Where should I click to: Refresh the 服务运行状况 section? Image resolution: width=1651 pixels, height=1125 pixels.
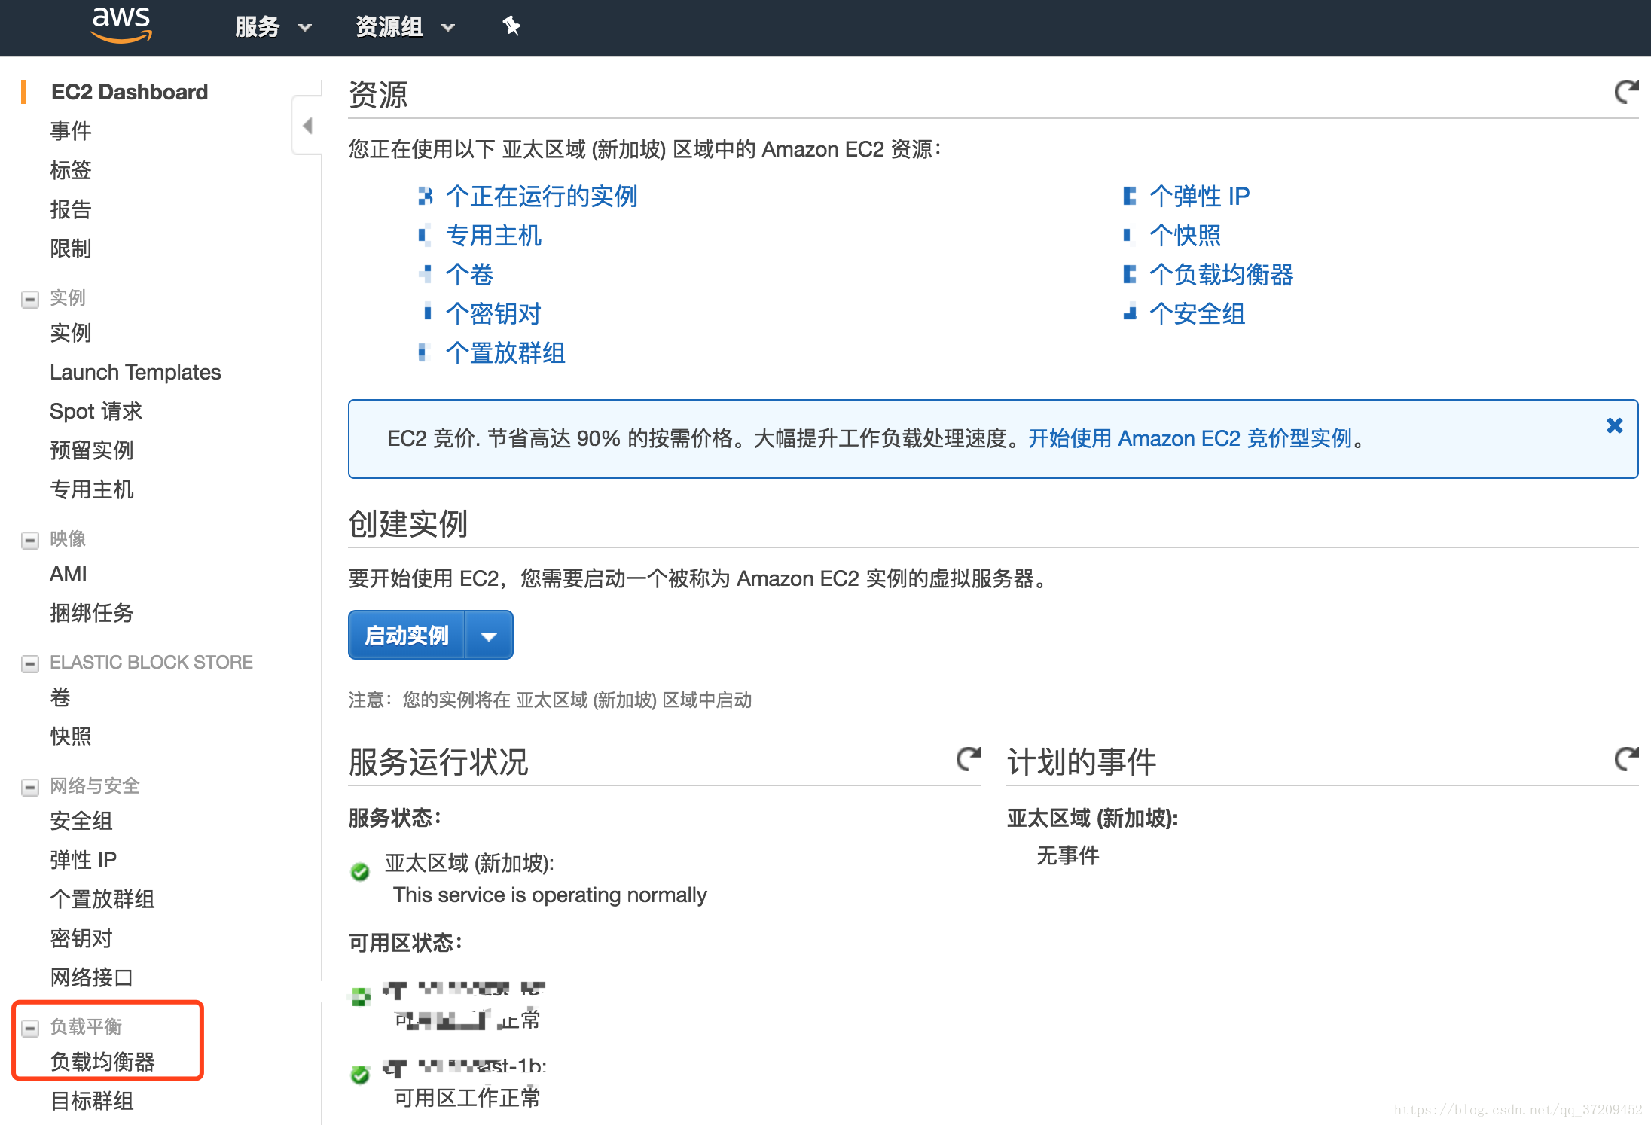[968, 758]
